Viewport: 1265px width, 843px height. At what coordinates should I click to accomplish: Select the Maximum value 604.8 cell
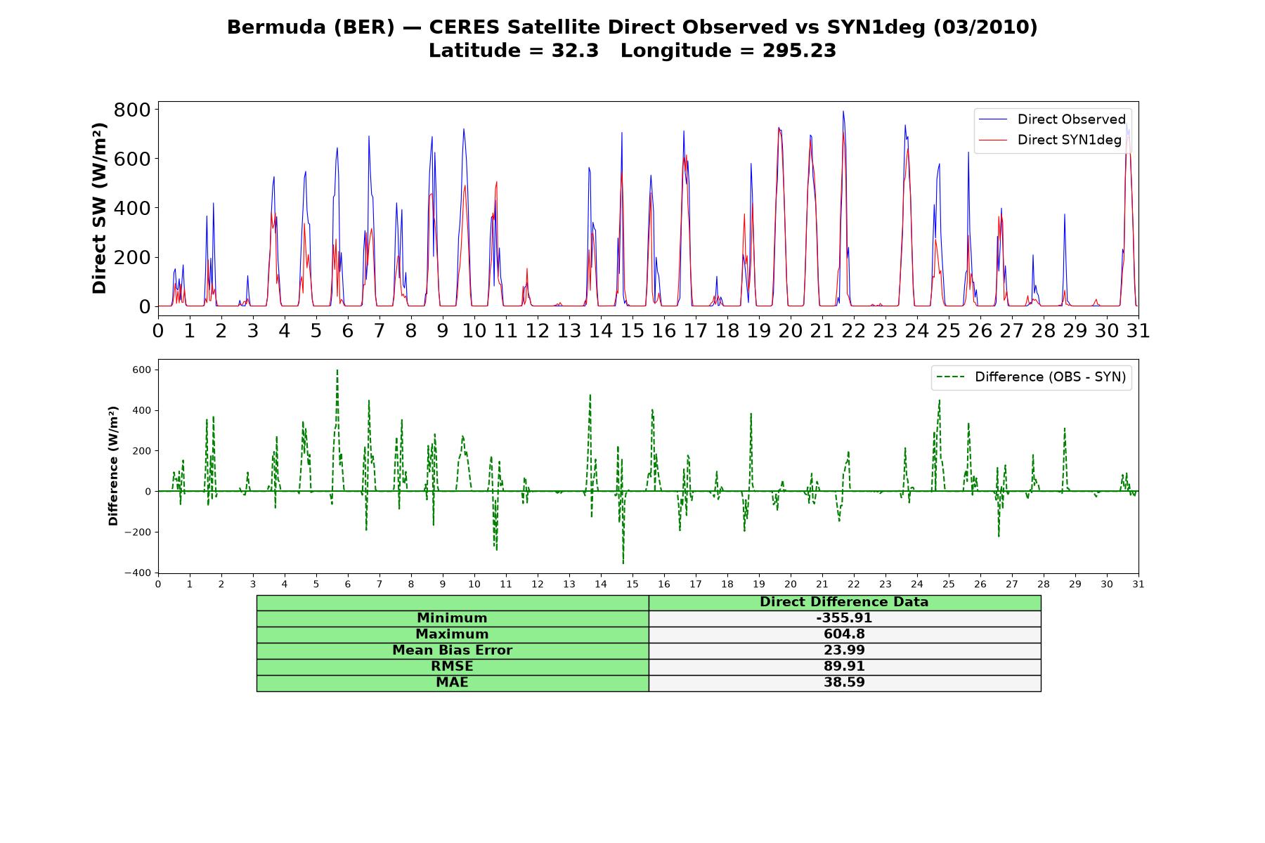(x=844, y=634)
